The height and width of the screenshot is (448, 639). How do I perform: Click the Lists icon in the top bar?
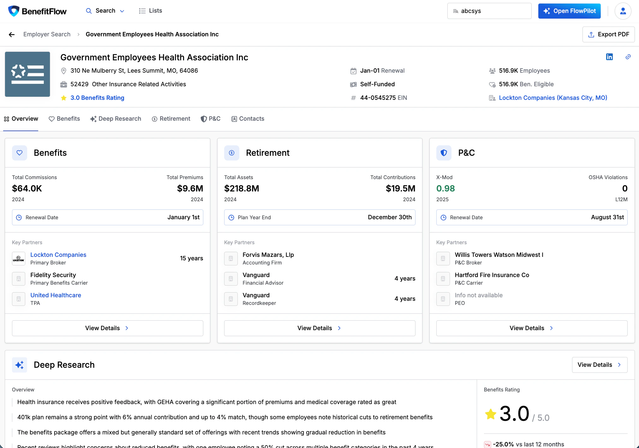tap(142, 10)
